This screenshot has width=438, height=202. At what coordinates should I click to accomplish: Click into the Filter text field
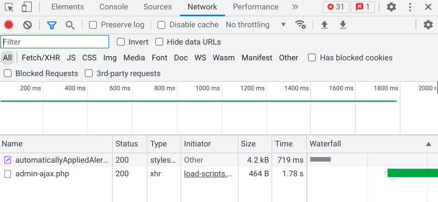click(55, 42)
